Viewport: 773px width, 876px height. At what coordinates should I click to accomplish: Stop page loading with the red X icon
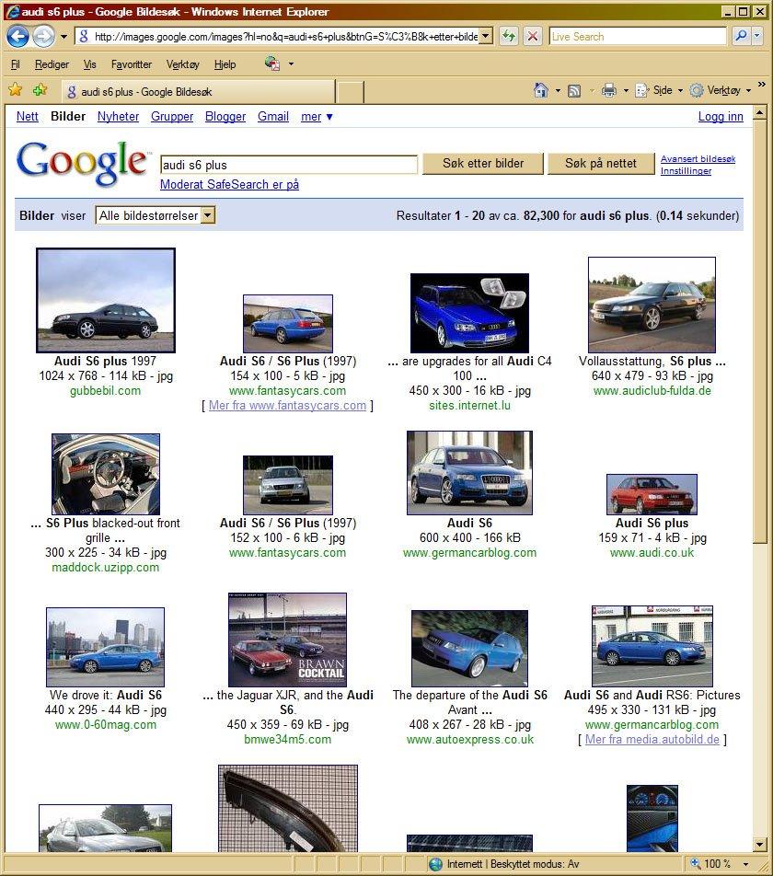(532, 36)
